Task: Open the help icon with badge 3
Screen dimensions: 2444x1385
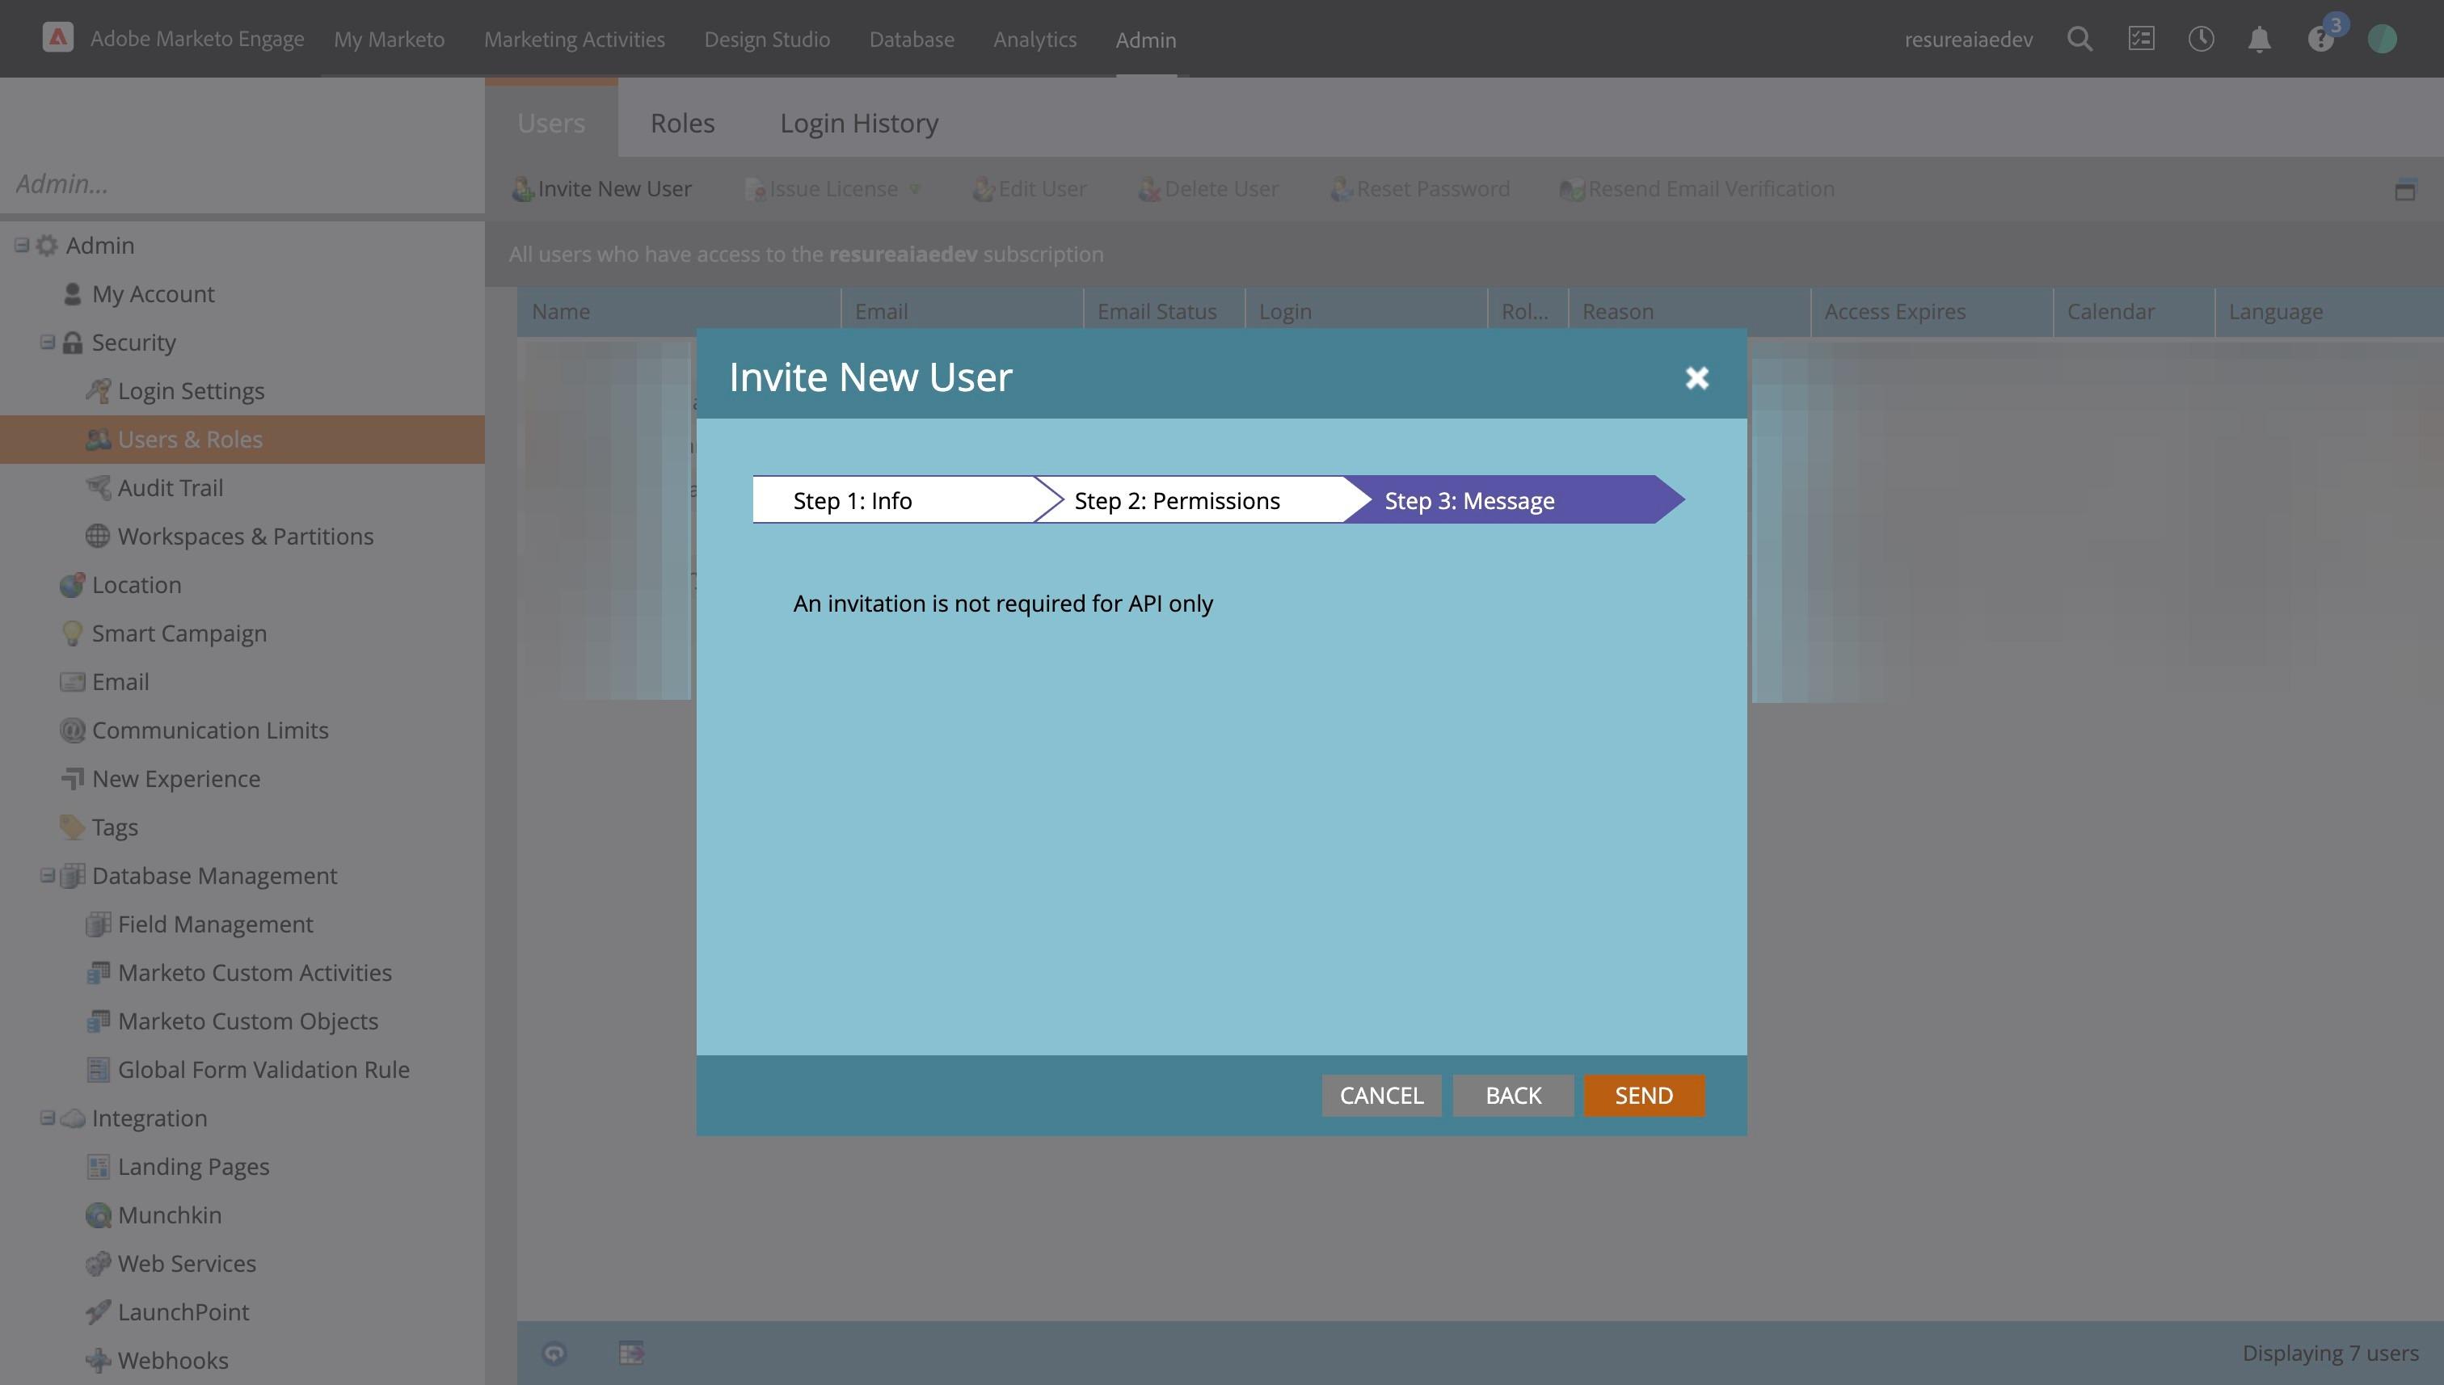Action: [x=2320, y=39]
